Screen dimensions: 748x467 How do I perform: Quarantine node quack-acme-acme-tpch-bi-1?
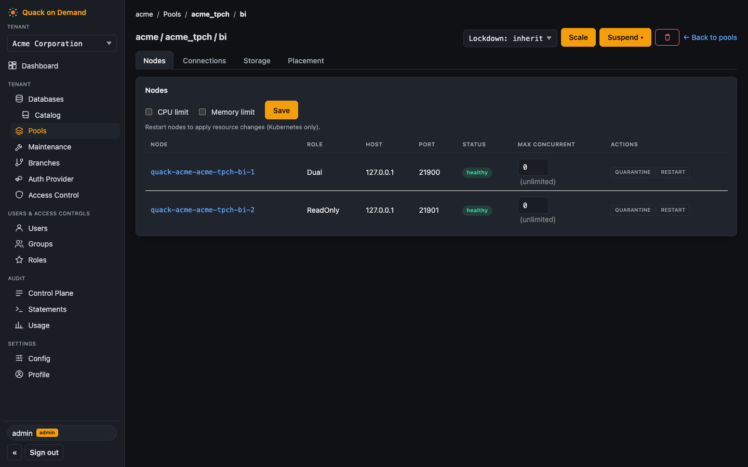click(633, 172)
